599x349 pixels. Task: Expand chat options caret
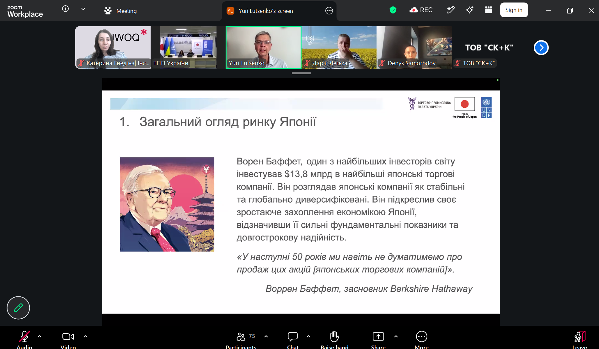tap(308, 336)
